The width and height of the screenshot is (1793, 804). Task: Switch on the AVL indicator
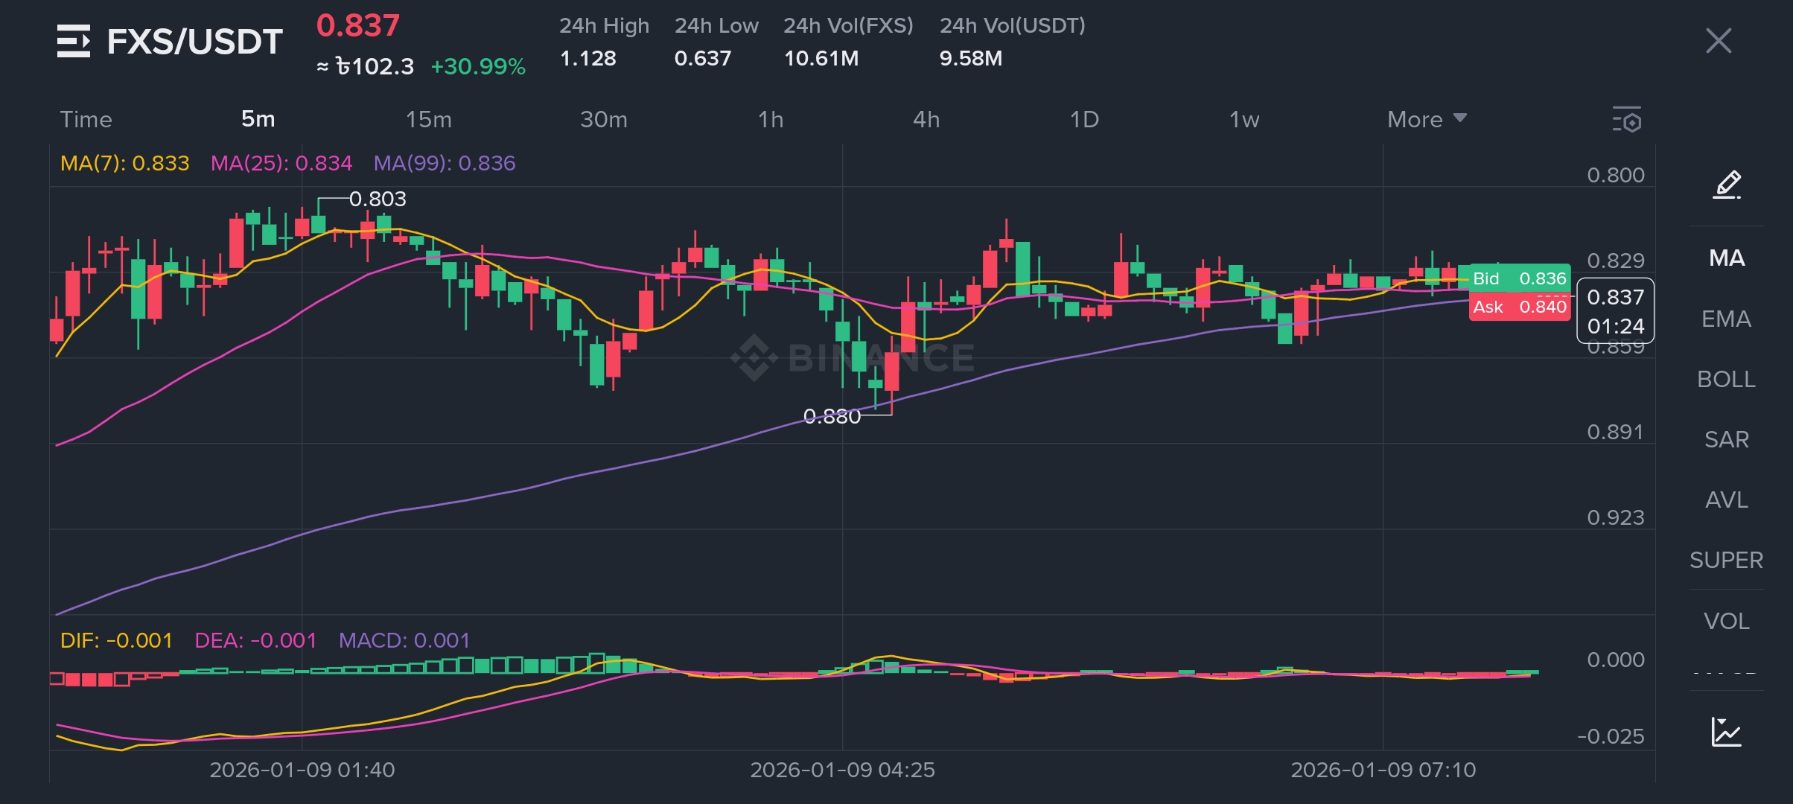(x=1726, y=500)
